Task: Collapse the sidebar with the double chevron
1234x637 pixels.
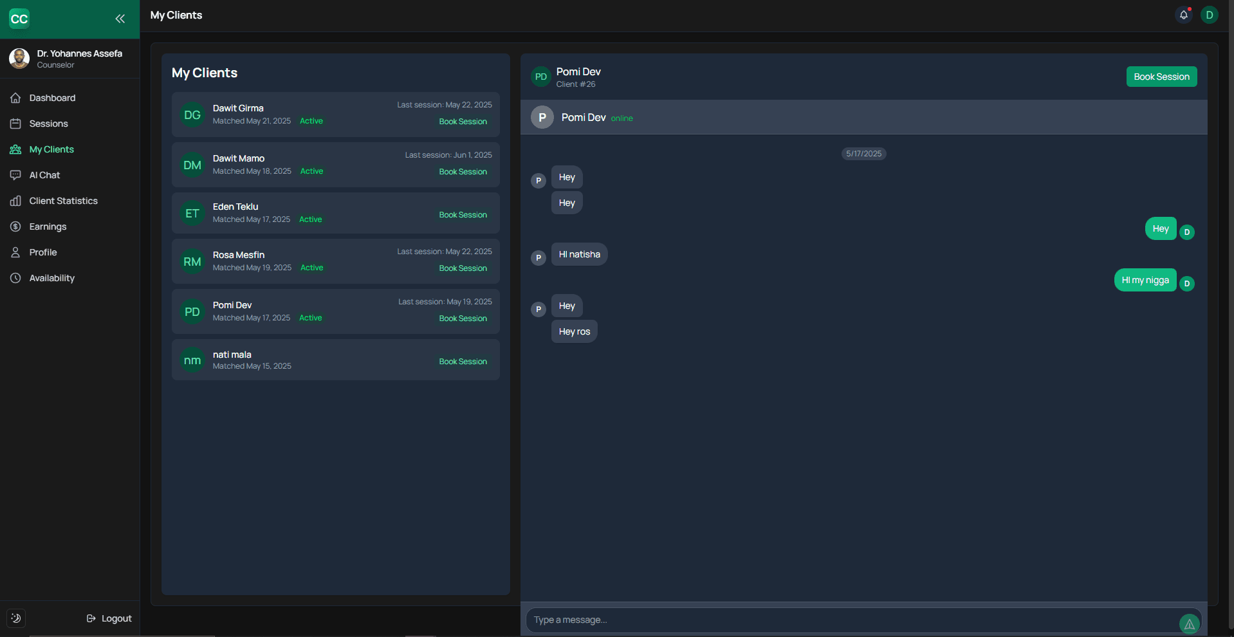Action: click(120, 19)
